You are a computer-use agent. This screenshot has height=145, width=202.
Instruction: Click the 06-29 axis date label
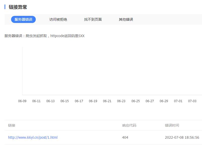pyautogui.click(x=164, y=101)
